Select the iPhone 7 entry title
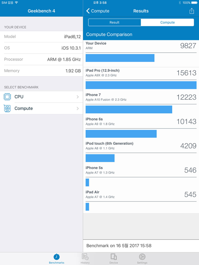 (93, 95)
